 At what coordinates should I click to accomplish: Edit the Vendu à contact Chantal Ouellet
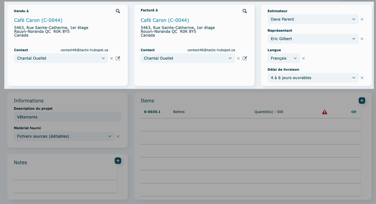point(118,59)
